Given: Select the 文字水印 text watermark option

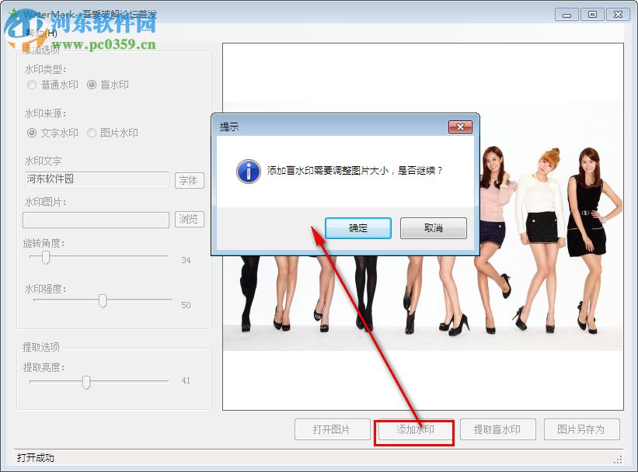Looking at the screenshot, I should 30,133.
